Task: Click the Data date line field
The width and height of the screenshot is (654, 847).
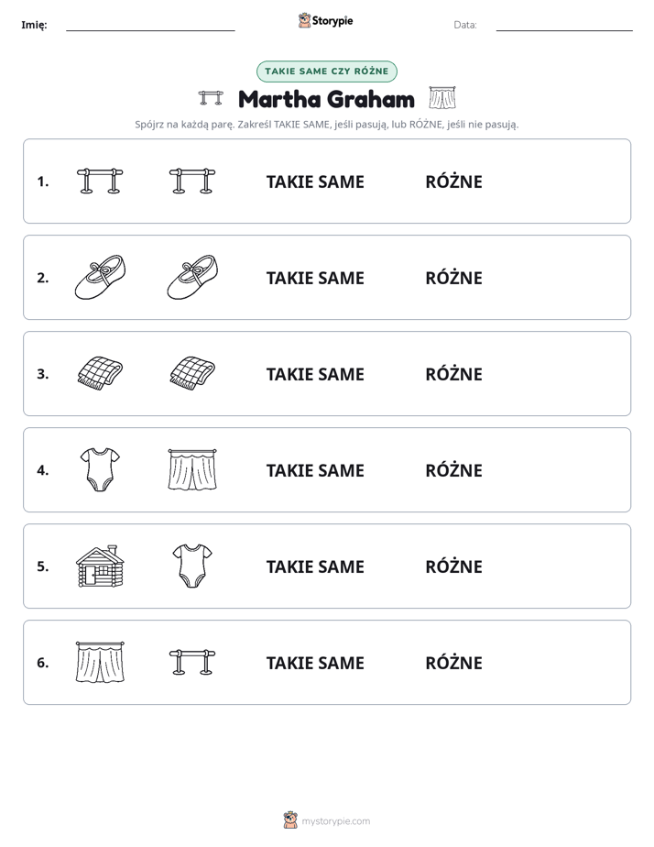Action: pyautogui.click(x=564, y=25)
